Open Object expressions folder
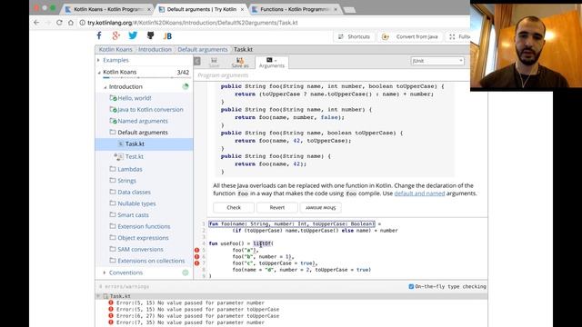Screen dimensions: 582x327 click(143, 238)
